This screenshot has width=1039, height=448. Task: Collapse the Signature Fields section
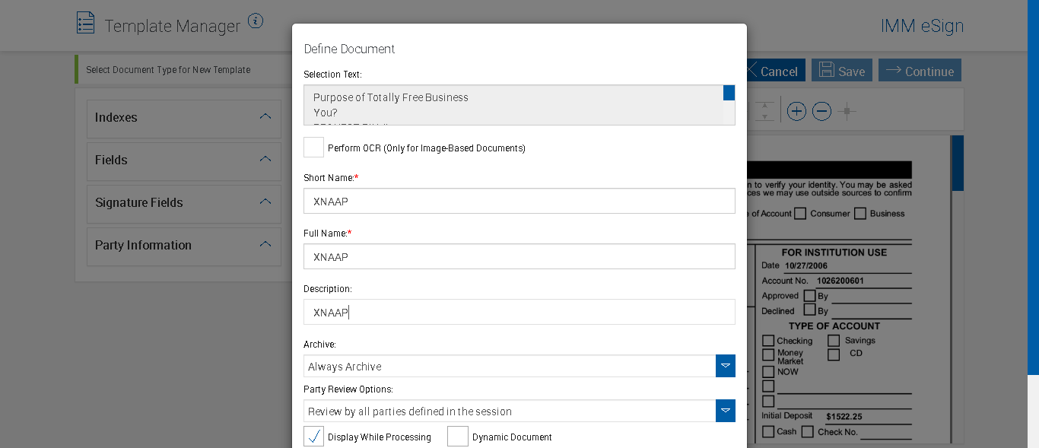265,202
